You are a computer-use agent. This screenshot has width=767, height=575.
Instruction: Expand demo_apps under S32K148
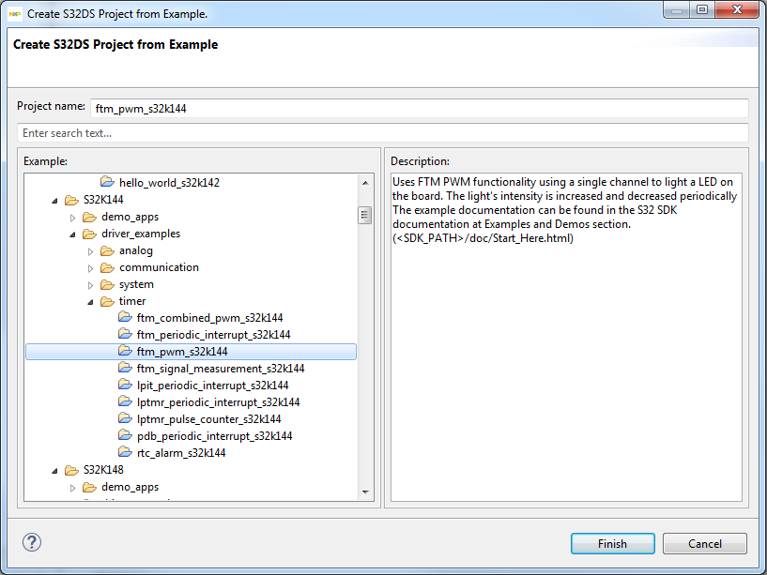[x=72, y=488]
